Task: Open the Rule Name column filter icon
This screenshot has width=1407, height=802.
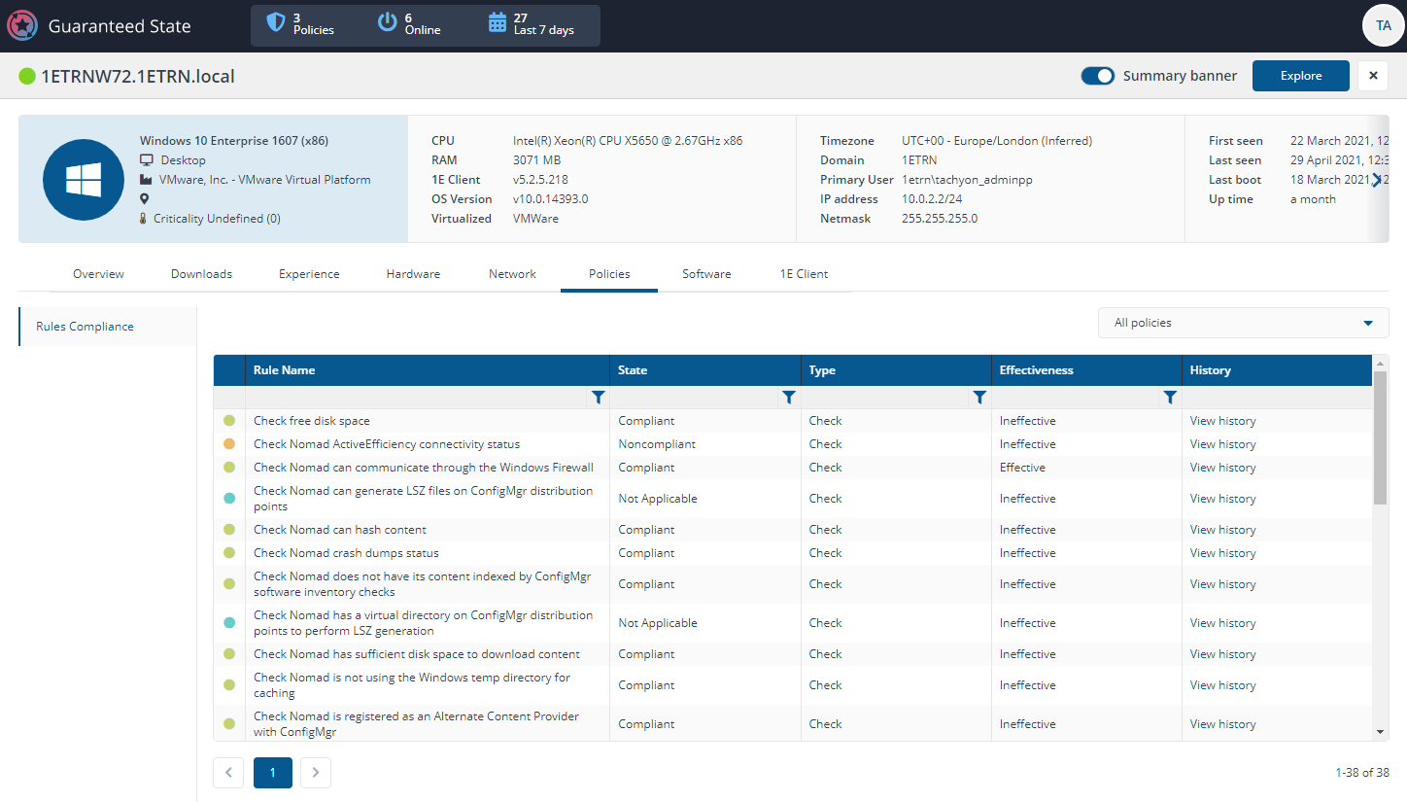Action: [599, 397]
